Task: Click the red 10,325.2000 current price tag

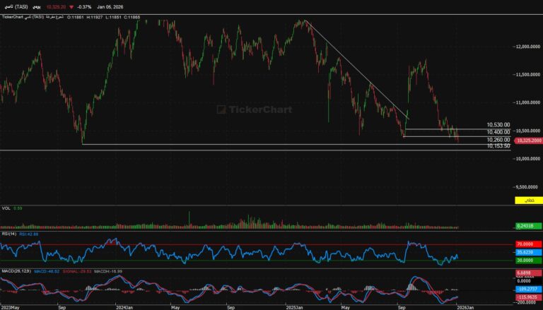Action: click(x=528, y=141)
